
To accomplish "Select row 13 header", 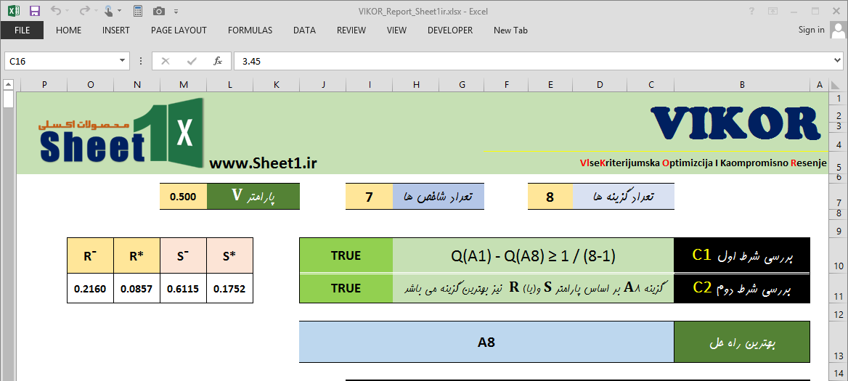I will pyautogui.click(x=838, y=342).
